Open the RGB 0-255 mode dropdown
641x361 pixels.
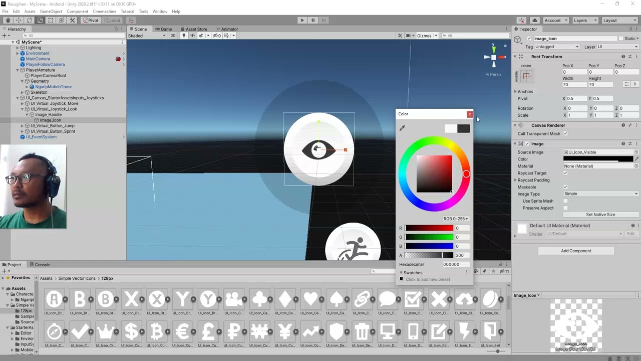click(456, 219)
